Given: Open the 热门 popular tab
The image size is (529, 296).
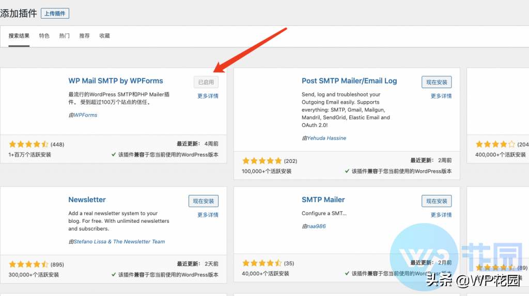Looking at the screenshot, I should point(65,36).
